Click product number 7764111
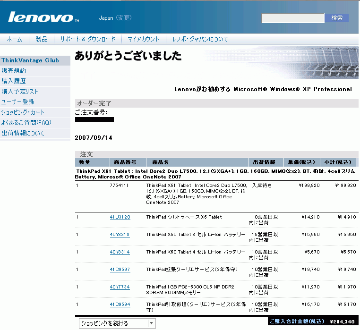 (119, 186)
